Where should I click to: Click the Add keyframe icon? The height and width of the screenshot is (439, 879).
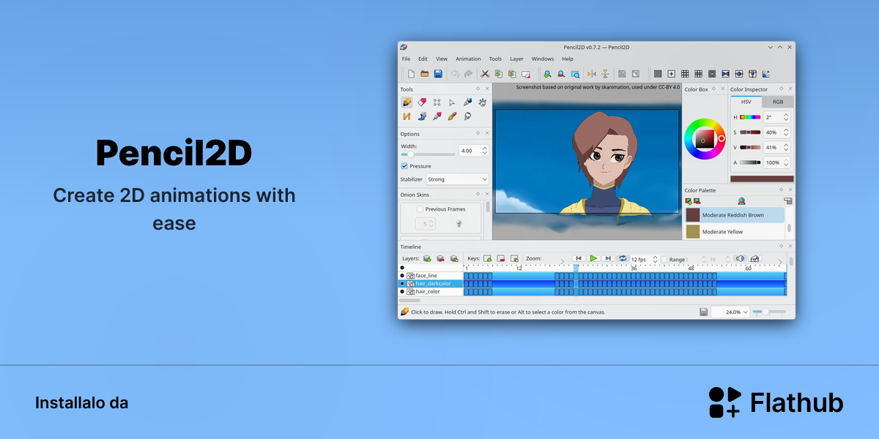pos(487,259)
